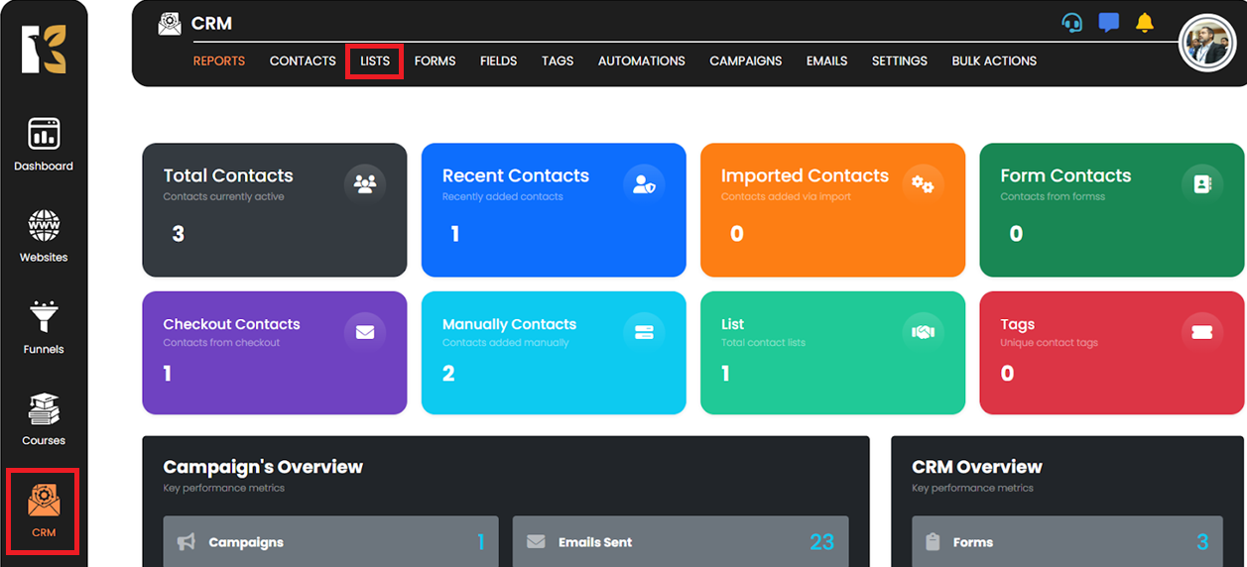
Task: Open the Contacts tab
Action: pos(303,61)
